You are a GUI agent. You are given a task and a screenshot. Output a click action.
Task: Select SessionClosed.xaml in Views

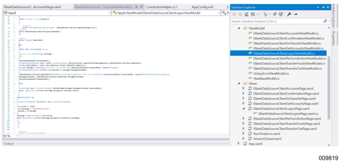click(x=267, y=138)
